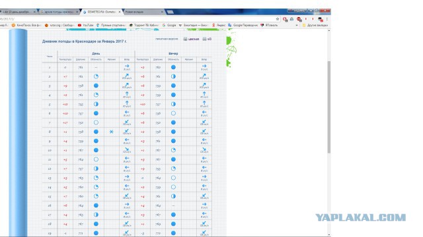Open the Chrome menu (three dots)
Viewport: 423px width, 237px height.
(327, 19)
